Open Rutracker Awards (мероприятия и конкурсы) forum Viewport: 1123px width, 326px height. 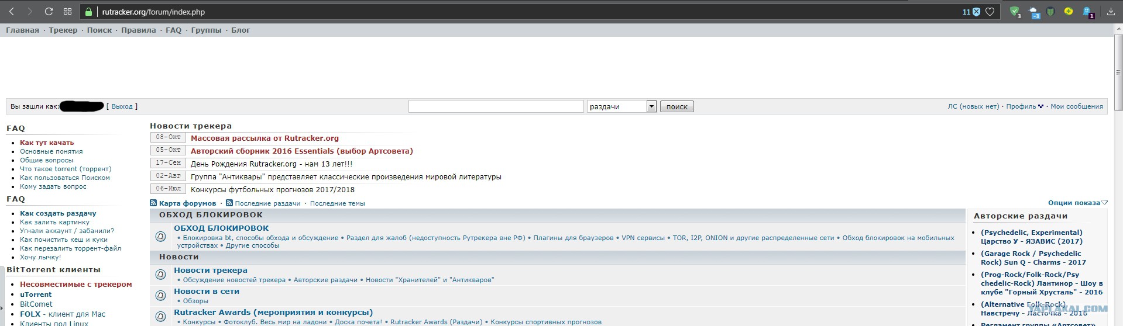tap(273, 313)
